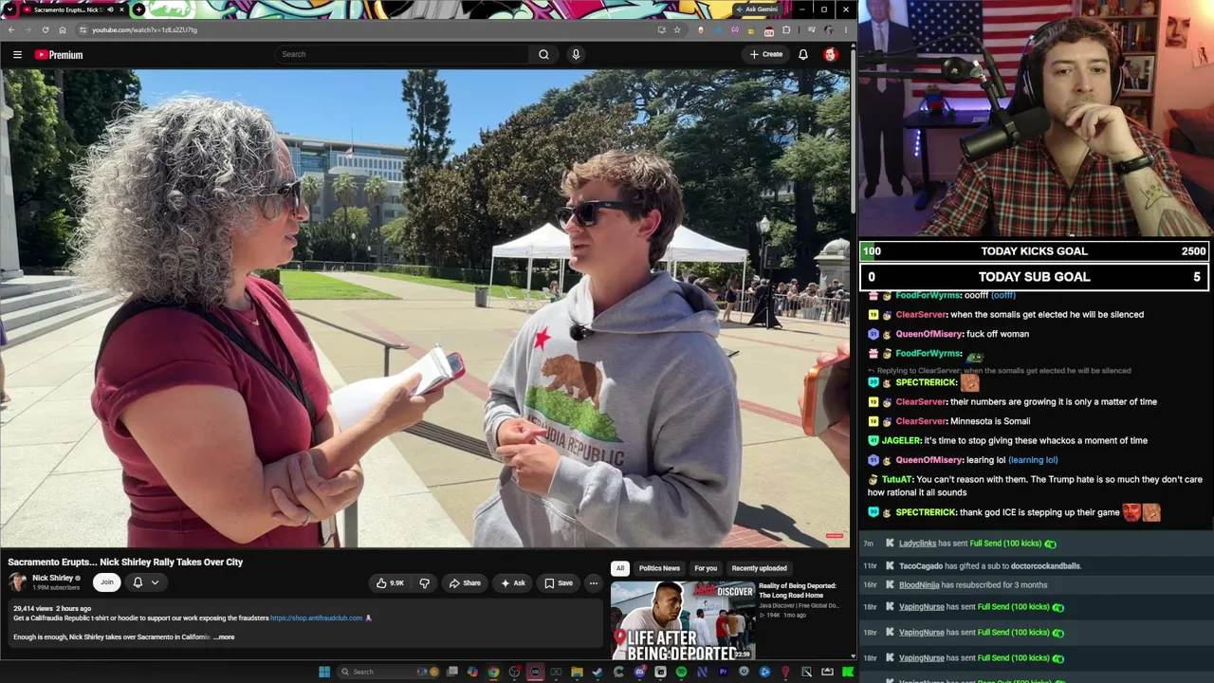Click the JAGELER chat username
The width and height of the screenshot is (1214, 683).
[x=901, y=440]
